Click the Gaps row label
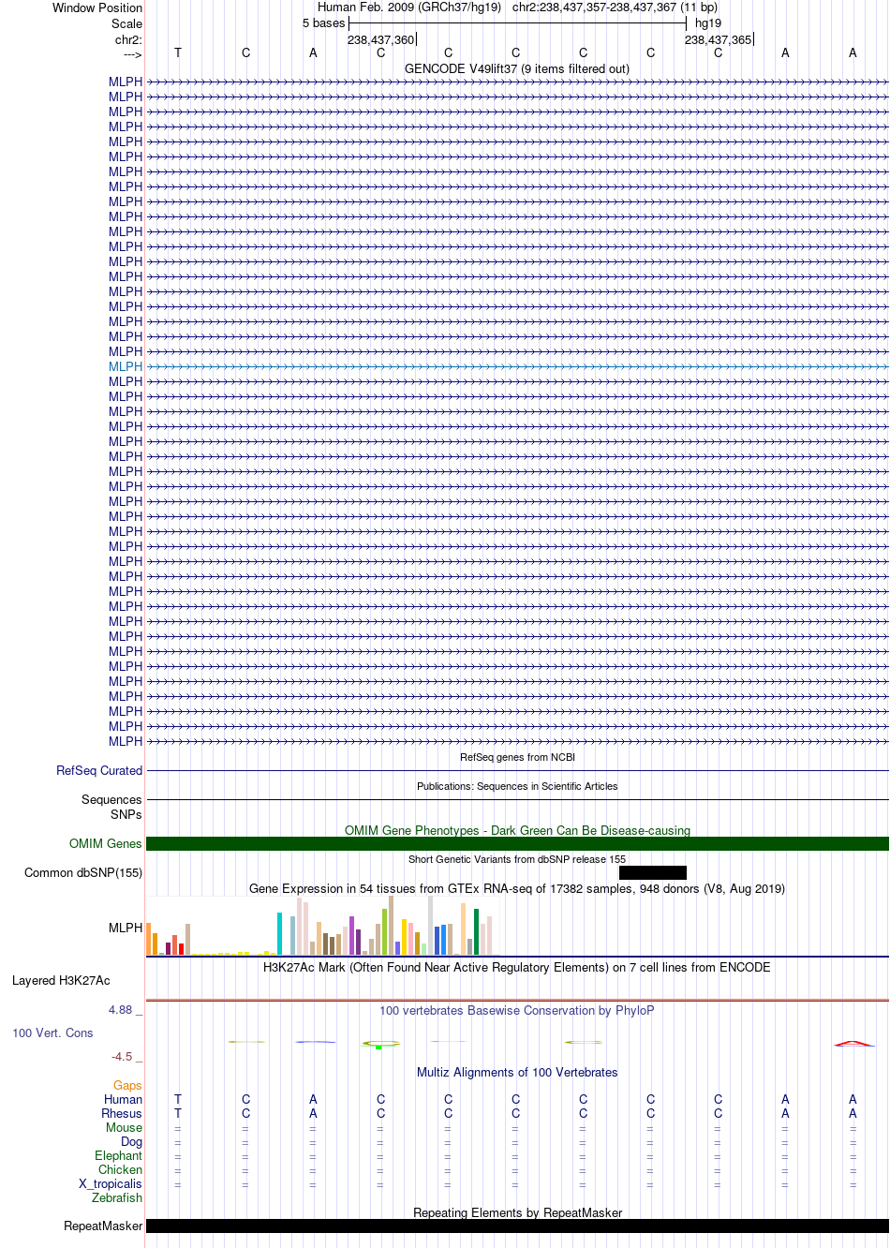Screen dimensions: 890x1248 coord(127,1086)
